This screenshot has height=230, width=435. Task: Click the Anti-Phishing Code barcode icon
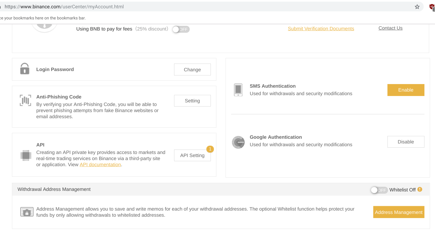tap(25, 100)
